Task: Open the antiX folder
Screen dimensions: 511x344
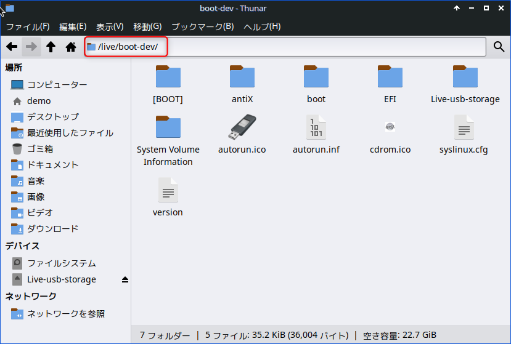Action: [x=242, y=78]
